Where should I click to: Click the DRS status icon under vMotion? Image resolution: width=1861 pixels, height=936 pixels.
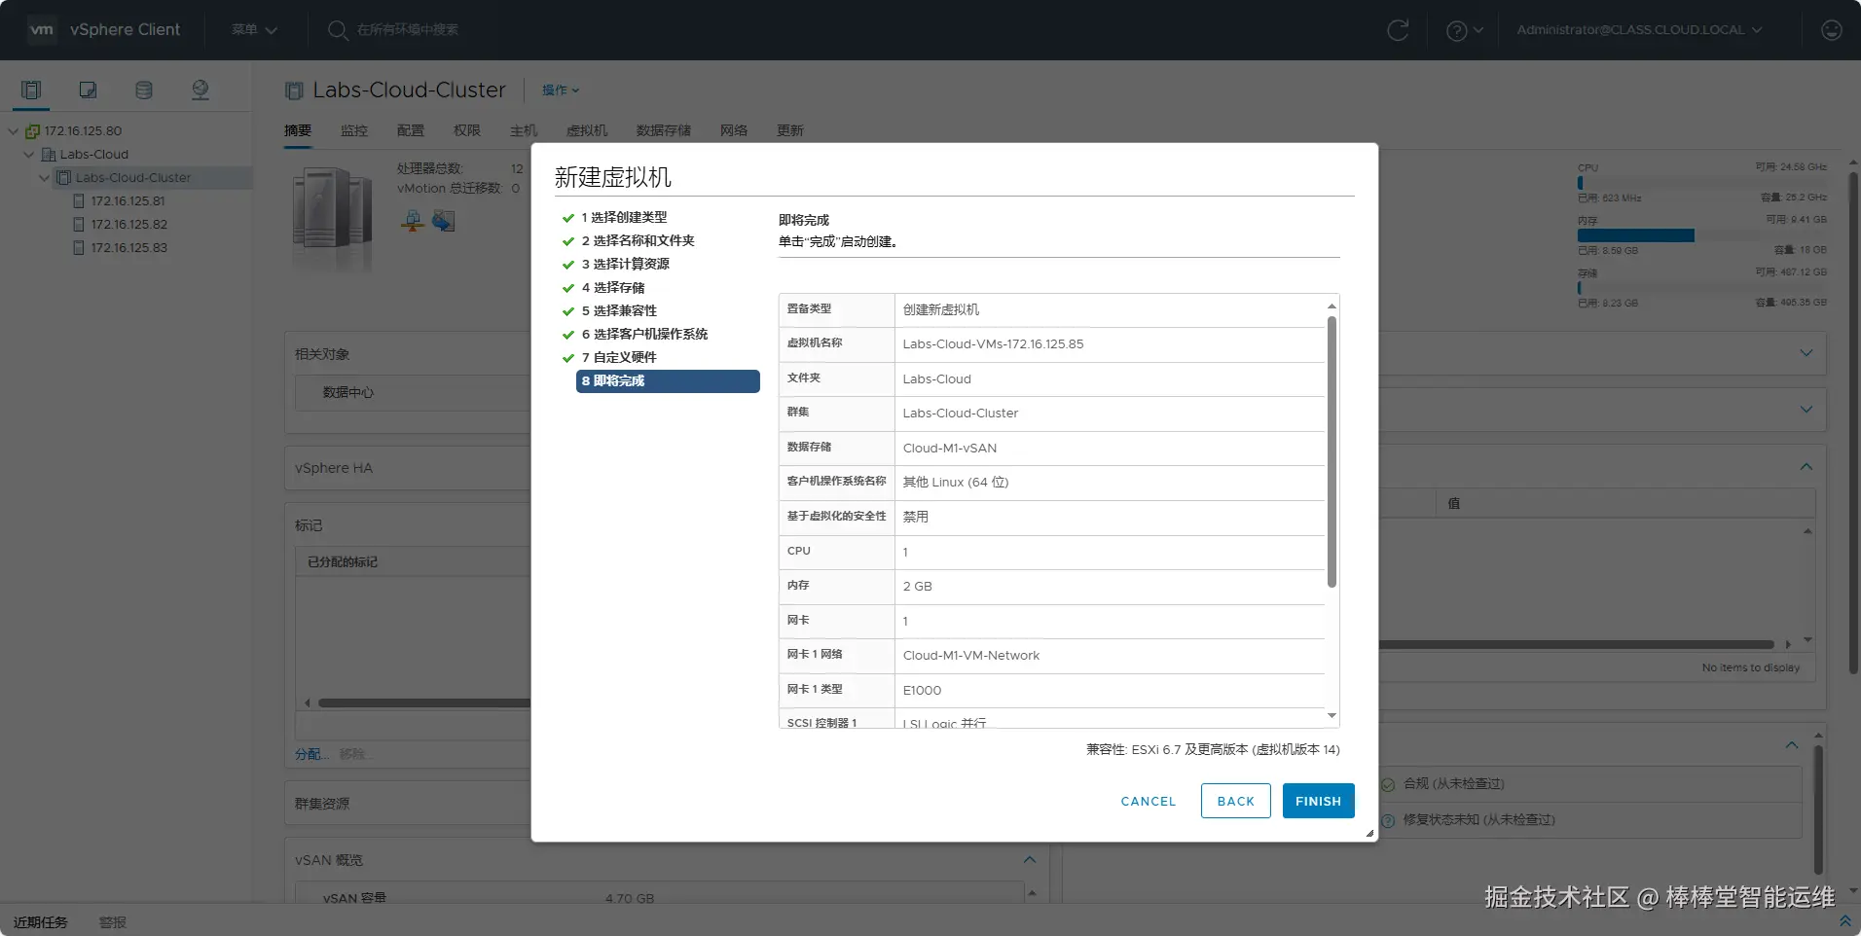(444, 221)
